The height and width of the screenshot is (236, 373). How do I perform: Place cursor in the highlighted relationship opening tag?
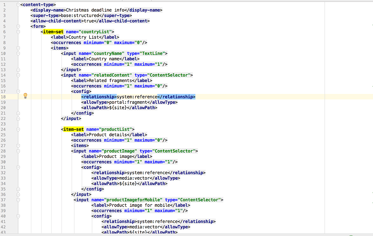click(x=99, y=97)
